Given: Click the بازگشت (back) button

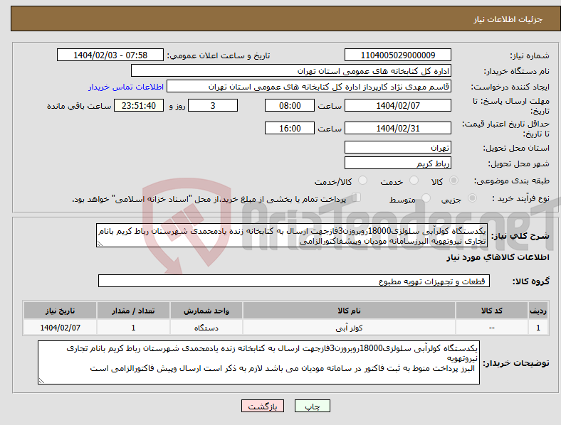Looking at the screenshot, I should tap(263, 406).
